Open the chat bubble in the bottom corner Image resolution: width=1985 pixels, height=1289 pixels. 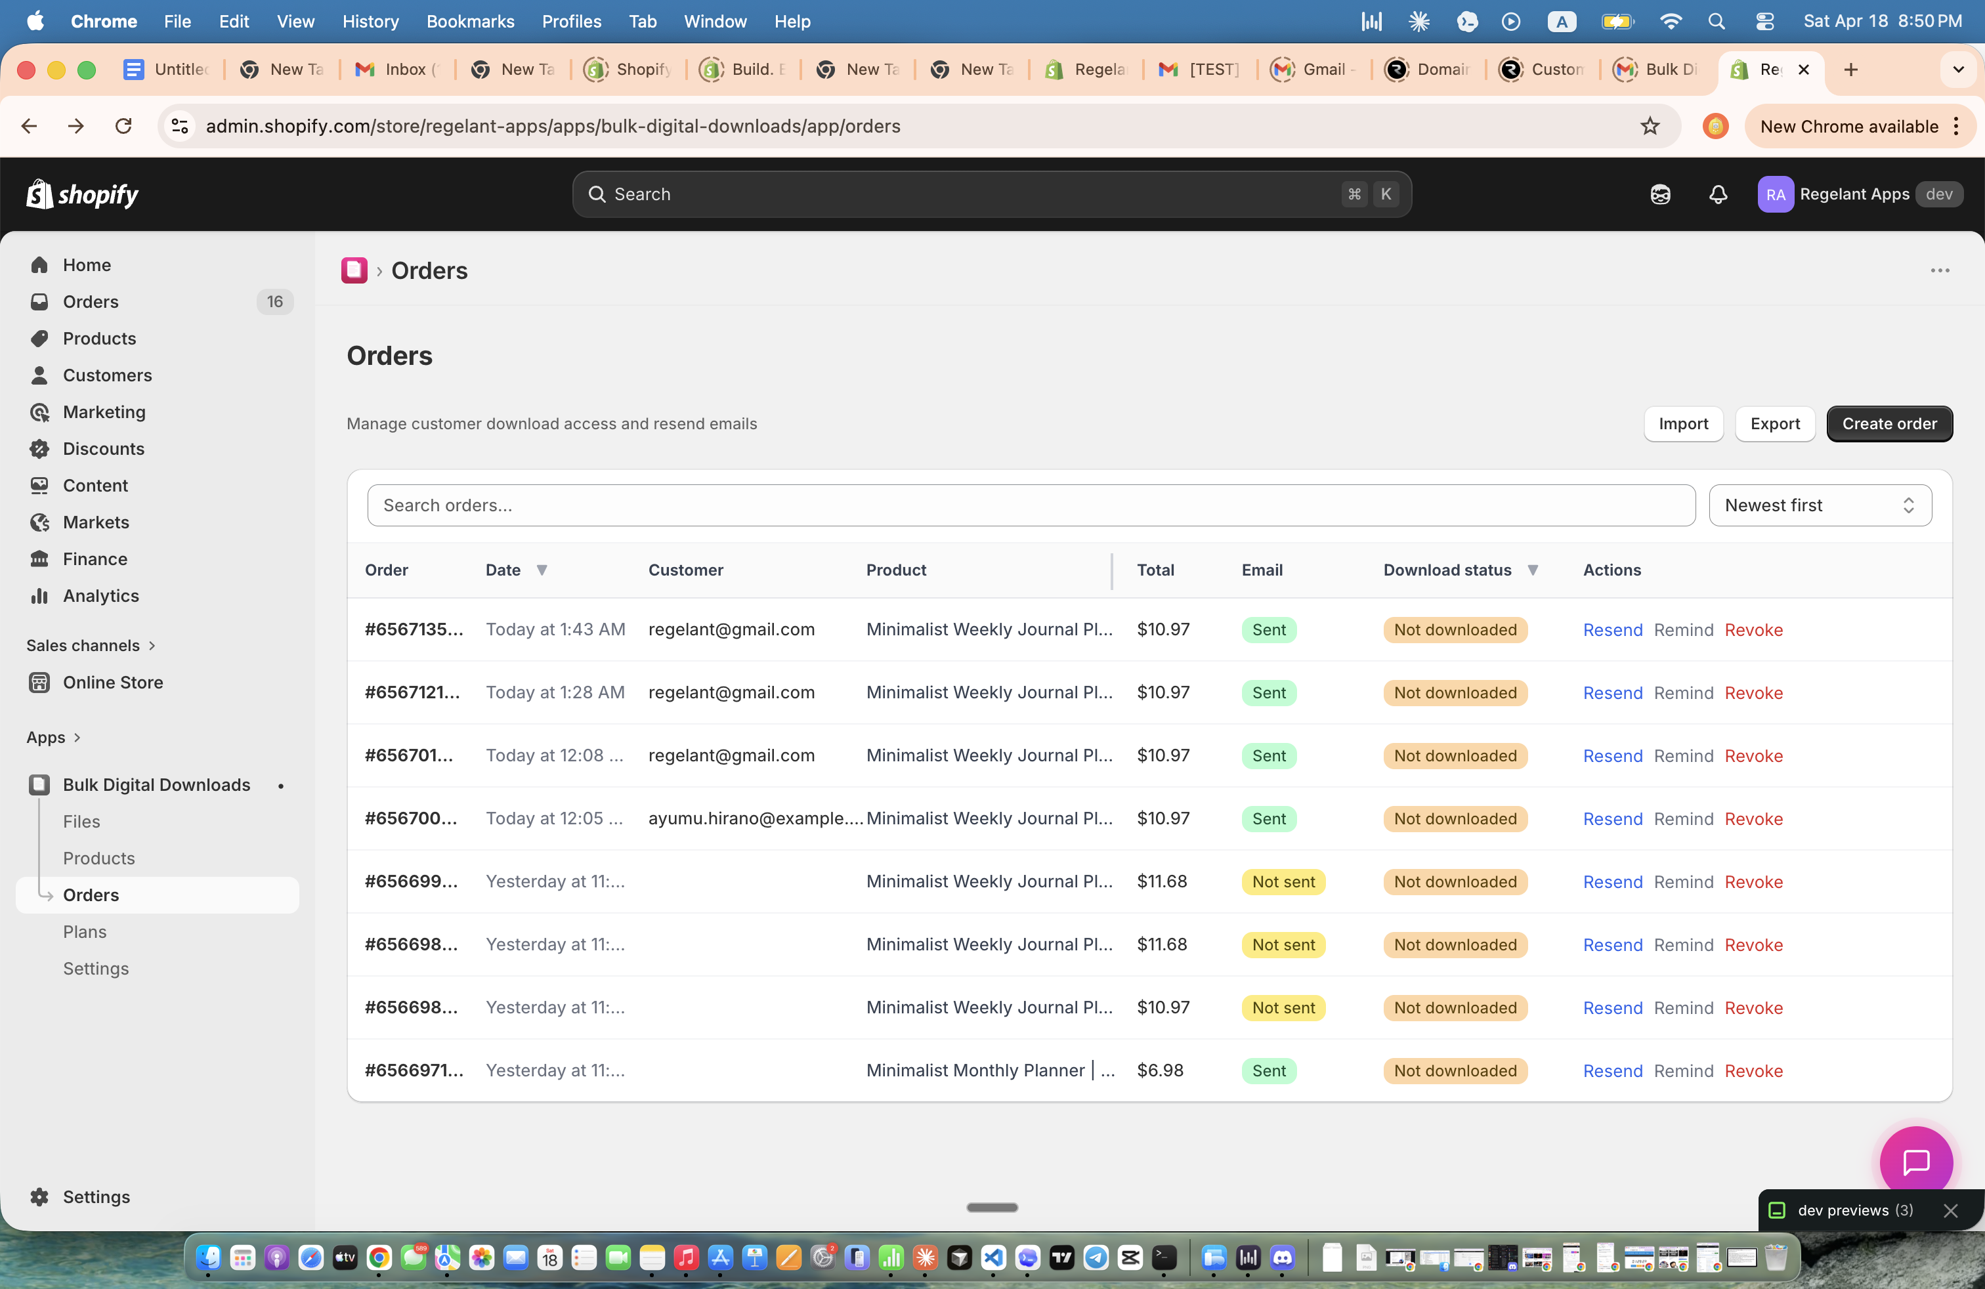(1916, 1160)
